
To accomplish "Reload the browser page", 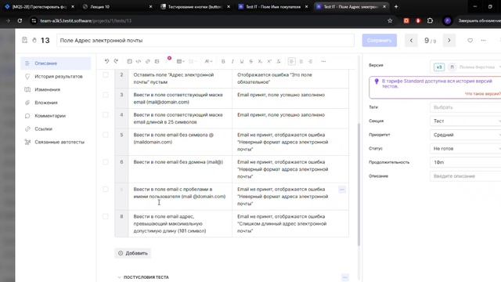I will coord(20,21).
